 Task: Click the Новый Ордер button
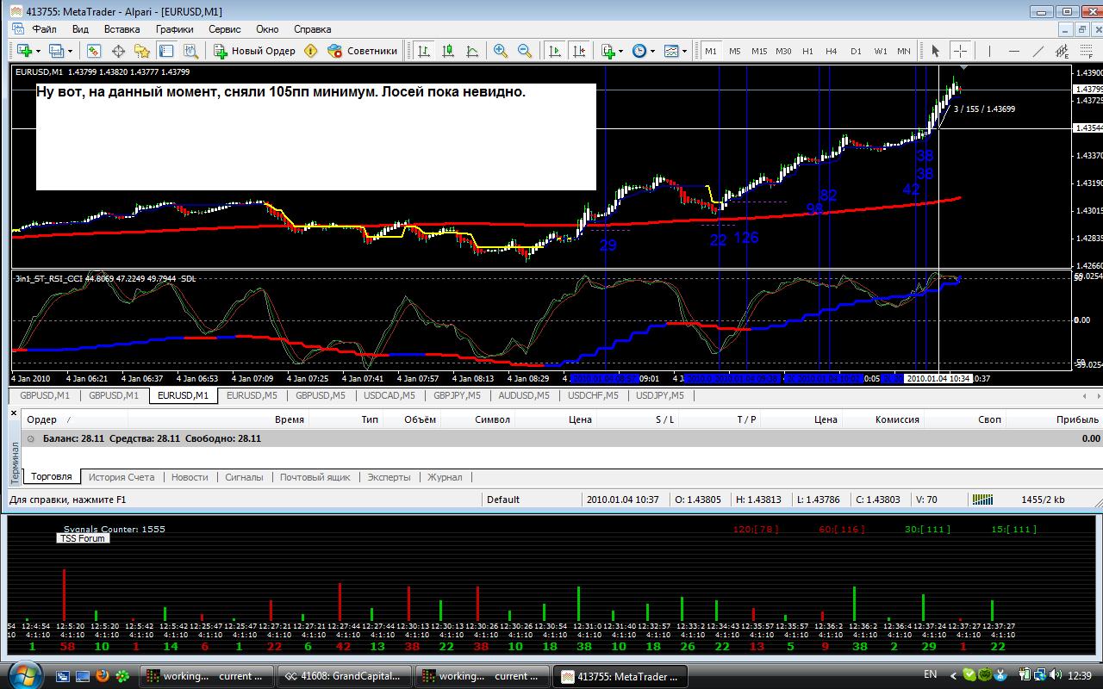[x=254, y=51]
